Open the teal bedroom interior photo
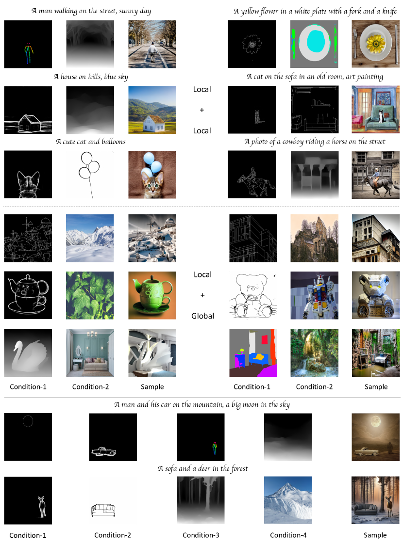 point(90,353)
